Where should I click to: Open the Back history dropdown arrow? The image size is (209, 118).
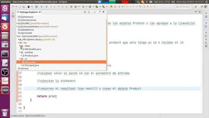[148, 7]
